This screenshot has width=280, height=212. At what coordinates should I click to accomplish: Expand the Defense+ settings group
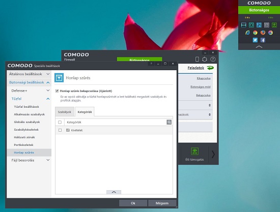coord(29,90)
